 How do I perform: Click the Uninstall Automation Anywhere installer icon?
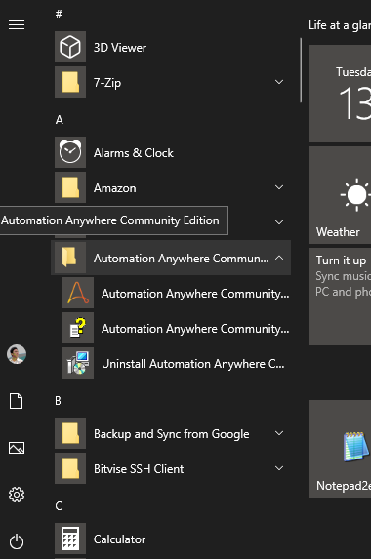coord(78,363)
